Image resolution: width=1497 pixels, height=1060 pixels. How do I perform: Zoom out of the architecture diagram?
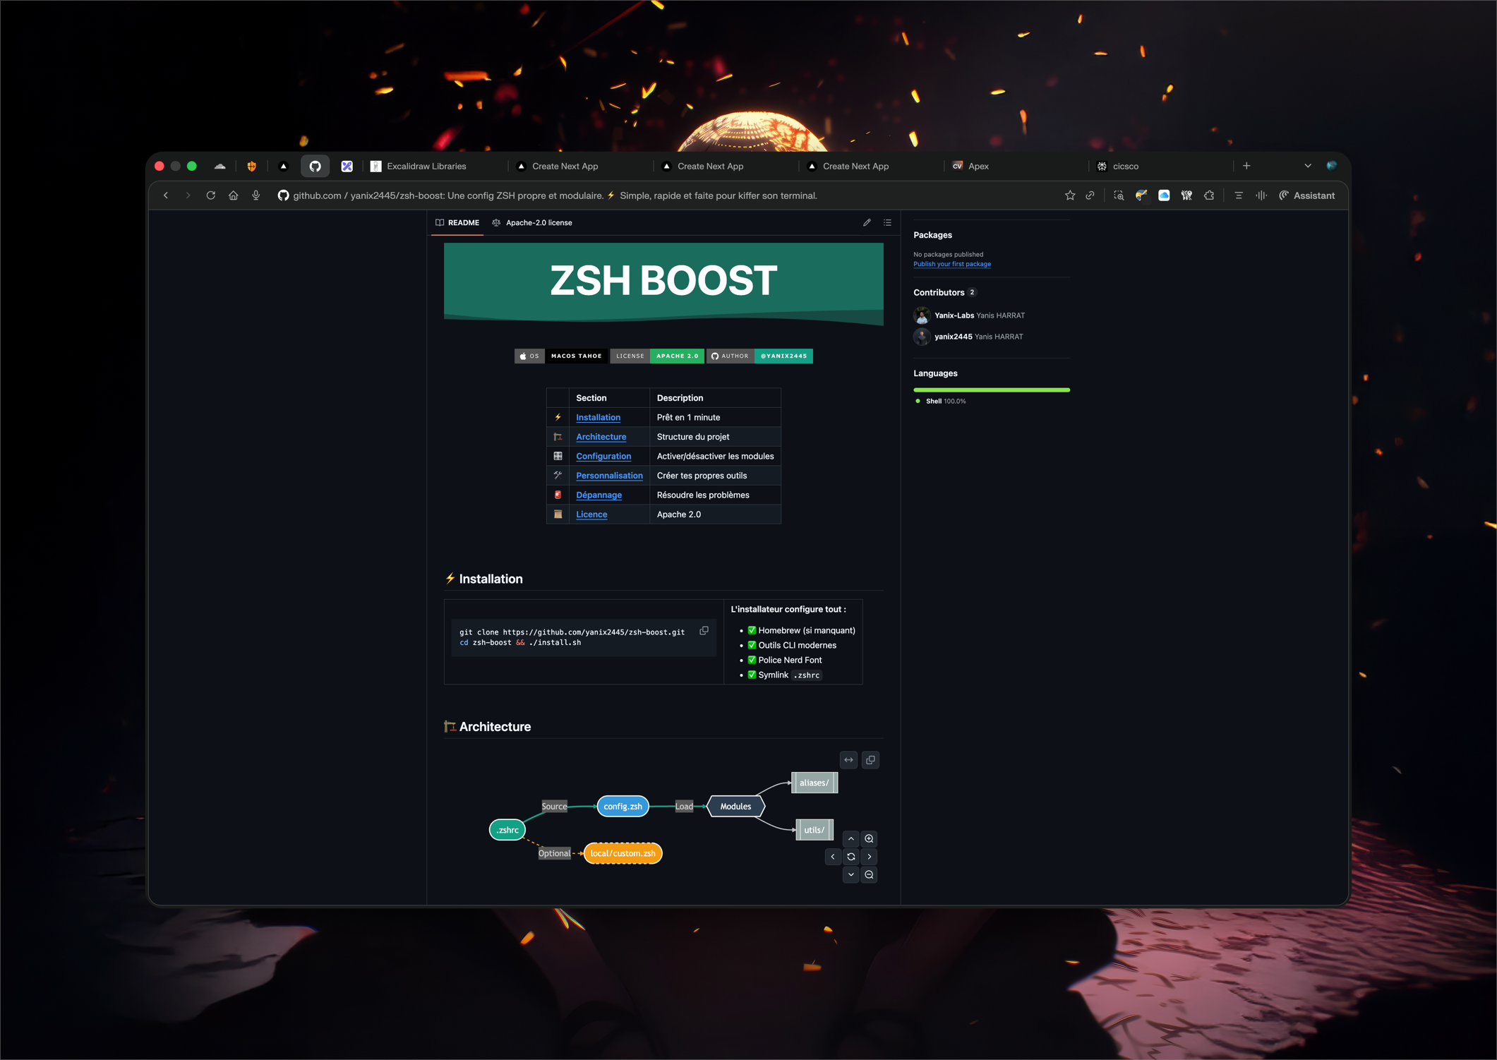(x=869, y=874)
